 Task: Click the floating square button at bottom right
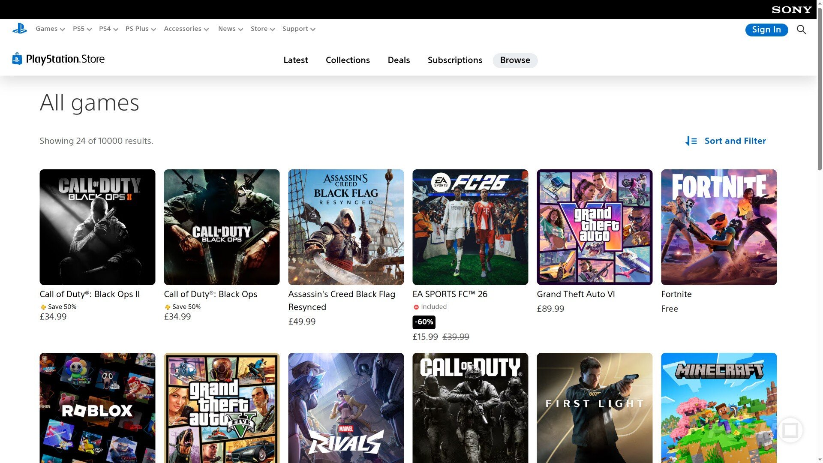click(x=790, y=430)
